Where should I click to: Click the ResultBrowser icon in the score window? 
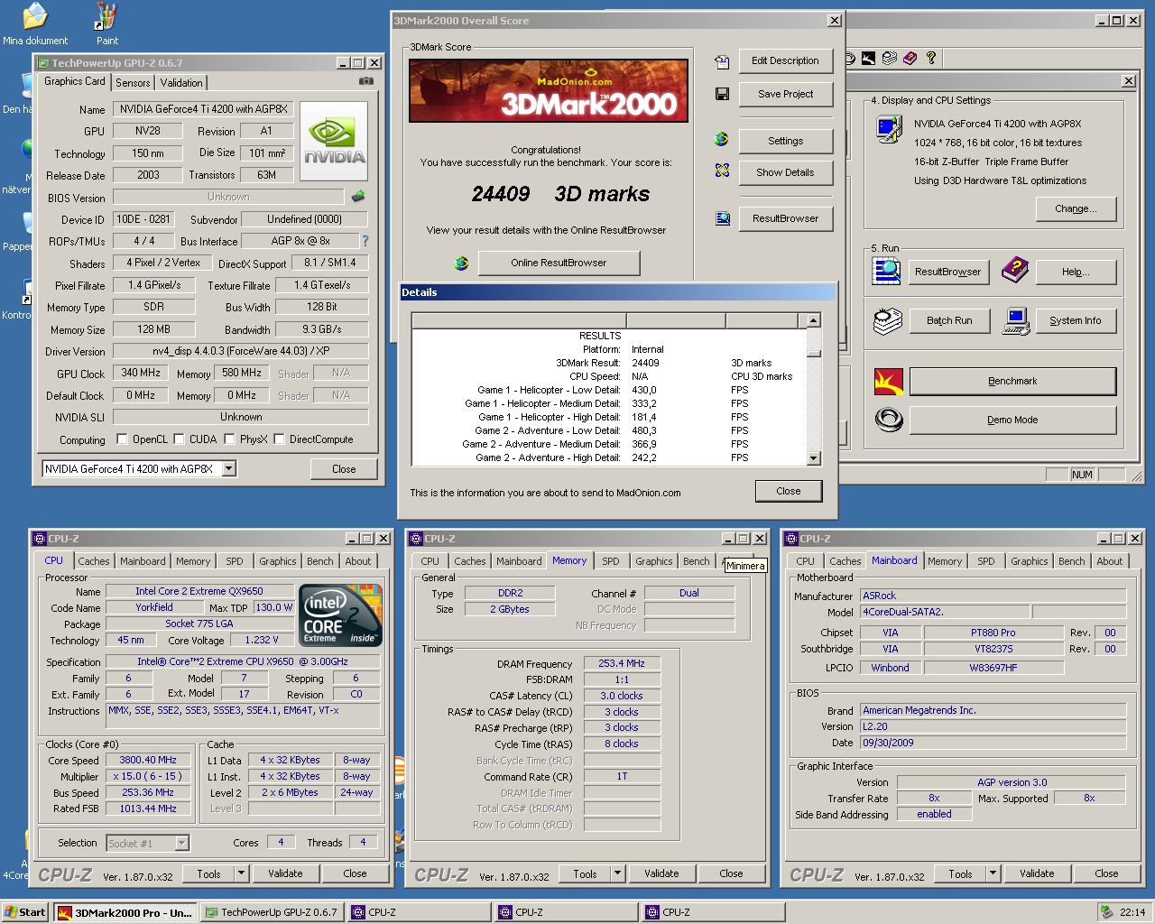723,218
